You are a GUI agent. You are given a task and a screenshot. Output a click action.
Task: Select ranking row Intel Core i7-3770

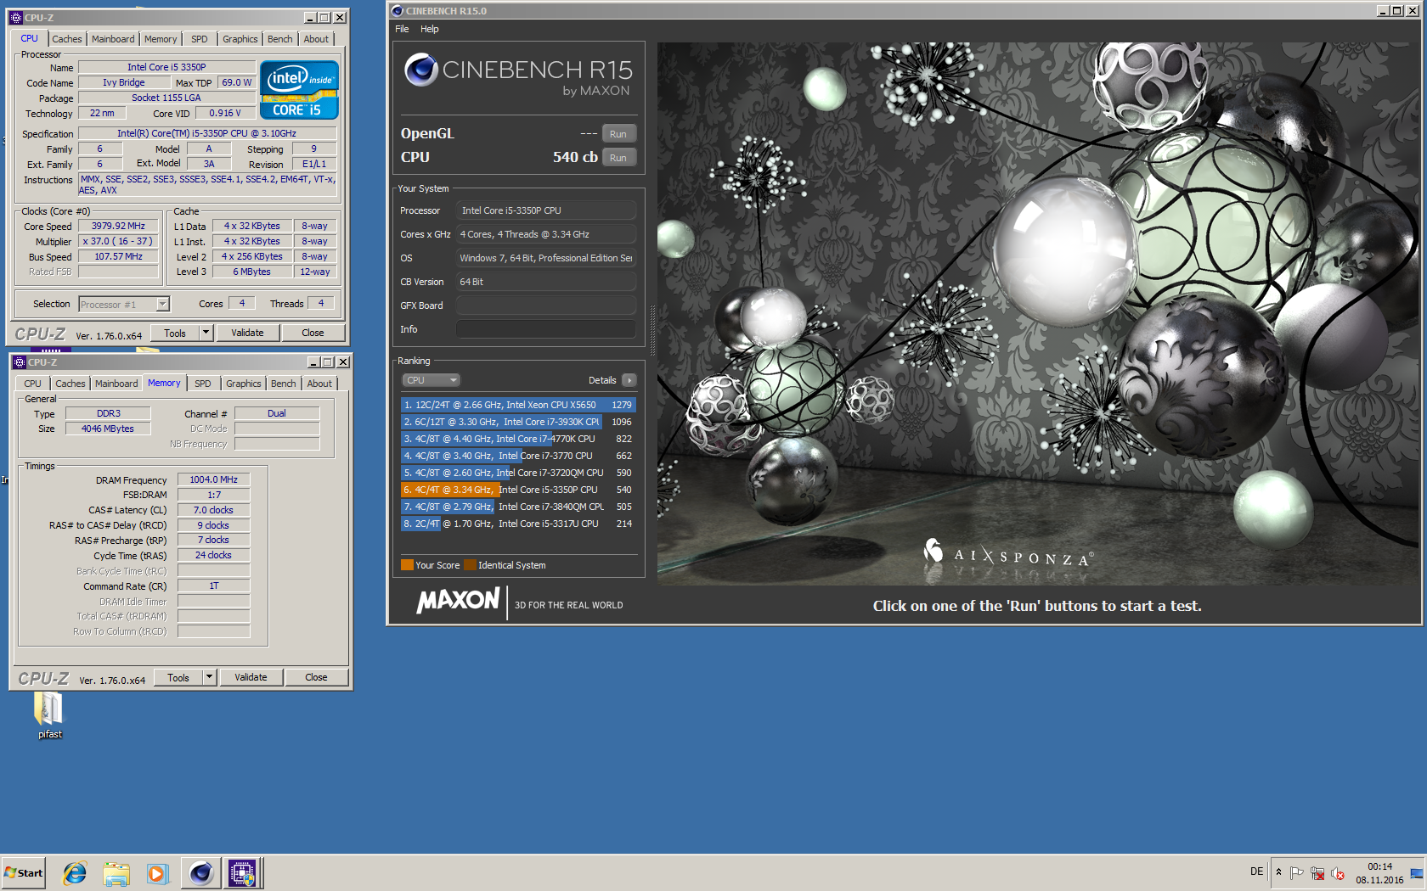point(518,456)
